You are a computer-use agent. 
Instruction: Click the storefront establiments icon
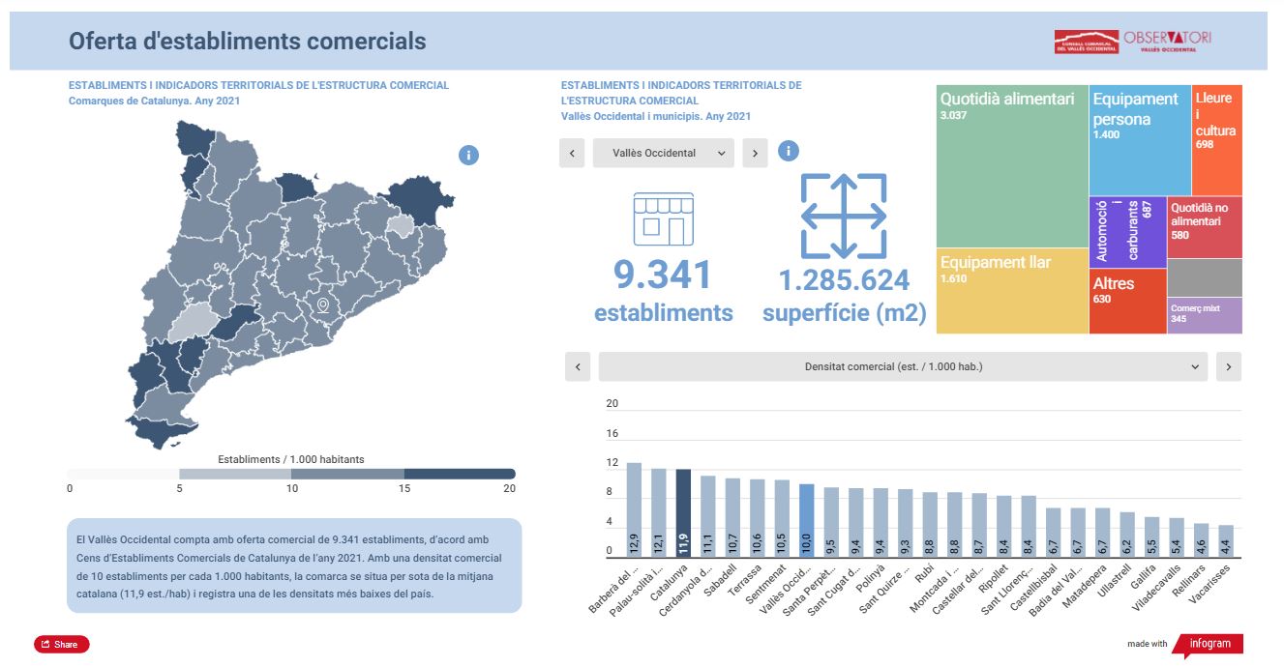[664, 218]
